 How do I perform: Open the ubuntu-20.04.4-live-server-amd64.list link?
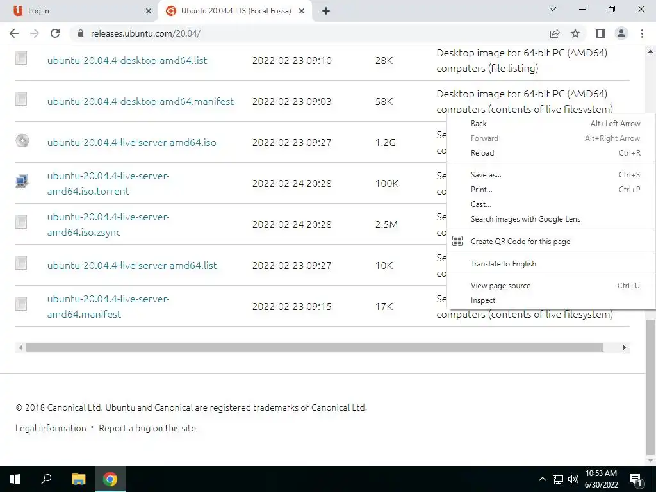(x=132, y=266)
